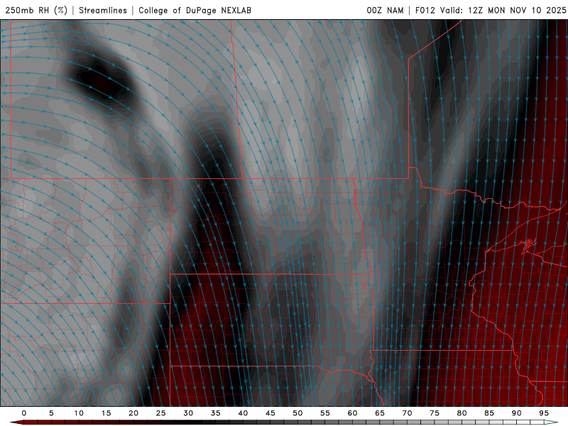Click the colorbar tick label "30"
Screen dimensions: 568x426
pos(188,413)
